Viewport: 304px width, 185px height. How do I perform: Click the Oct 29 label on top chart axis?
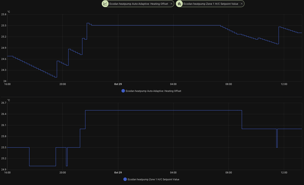click(118, 84)
